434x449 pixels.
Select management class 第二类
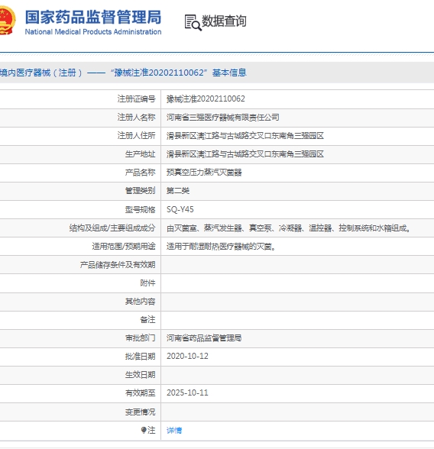(178, 191)
